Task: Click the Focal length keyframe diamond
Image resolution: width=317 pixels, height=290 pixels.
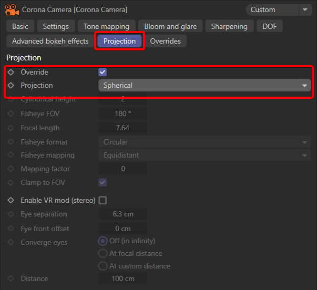Action: tap(11, 128)
